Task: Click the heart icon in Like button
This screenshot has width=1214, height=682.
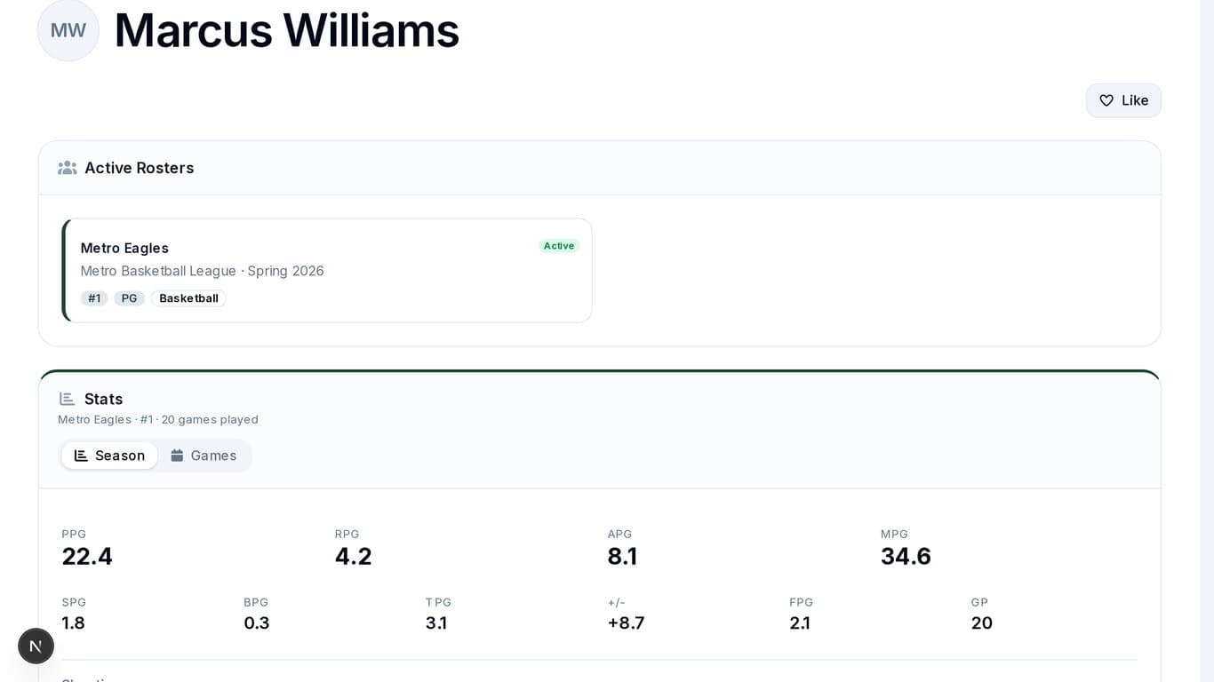Action: point(1106,100)
